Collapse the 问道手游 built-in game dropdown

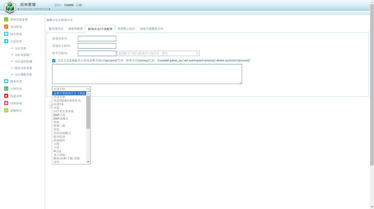point(71,89)
